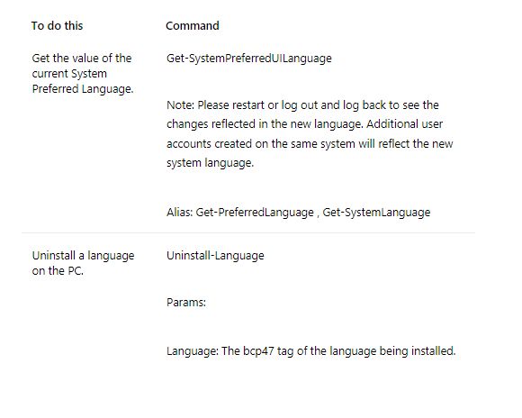The height and width of the screenshot is (418, 522).
Task: Click 'current System' text in first row
Action: (69, 74)
